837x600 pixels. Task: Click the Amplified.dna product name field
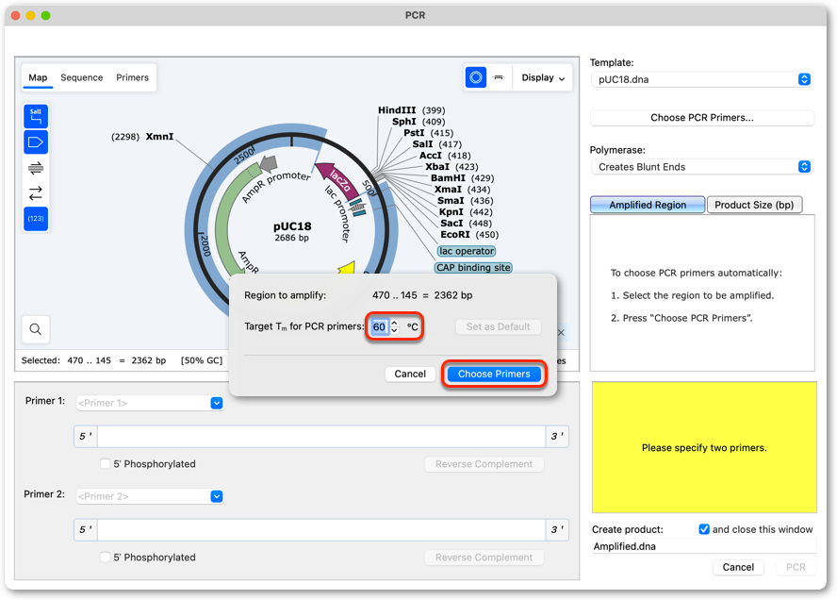pos(703,546)
